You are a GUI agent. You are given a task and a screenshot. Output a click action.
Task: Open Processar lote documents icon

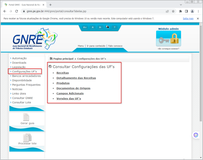[x=27, y=138]
